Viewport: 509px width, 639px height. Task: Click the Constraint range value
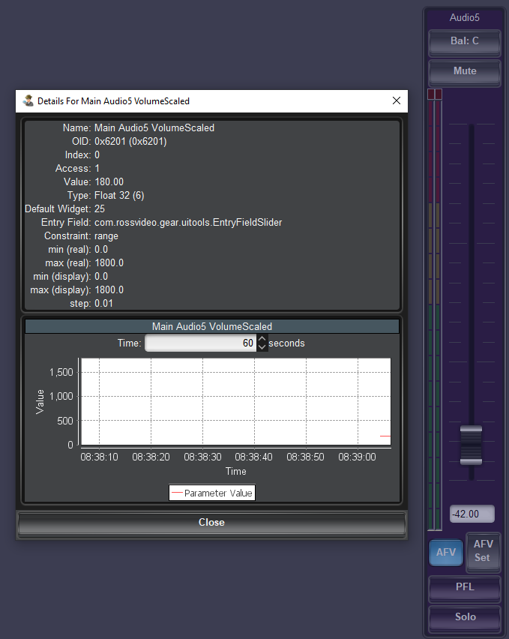106,236
